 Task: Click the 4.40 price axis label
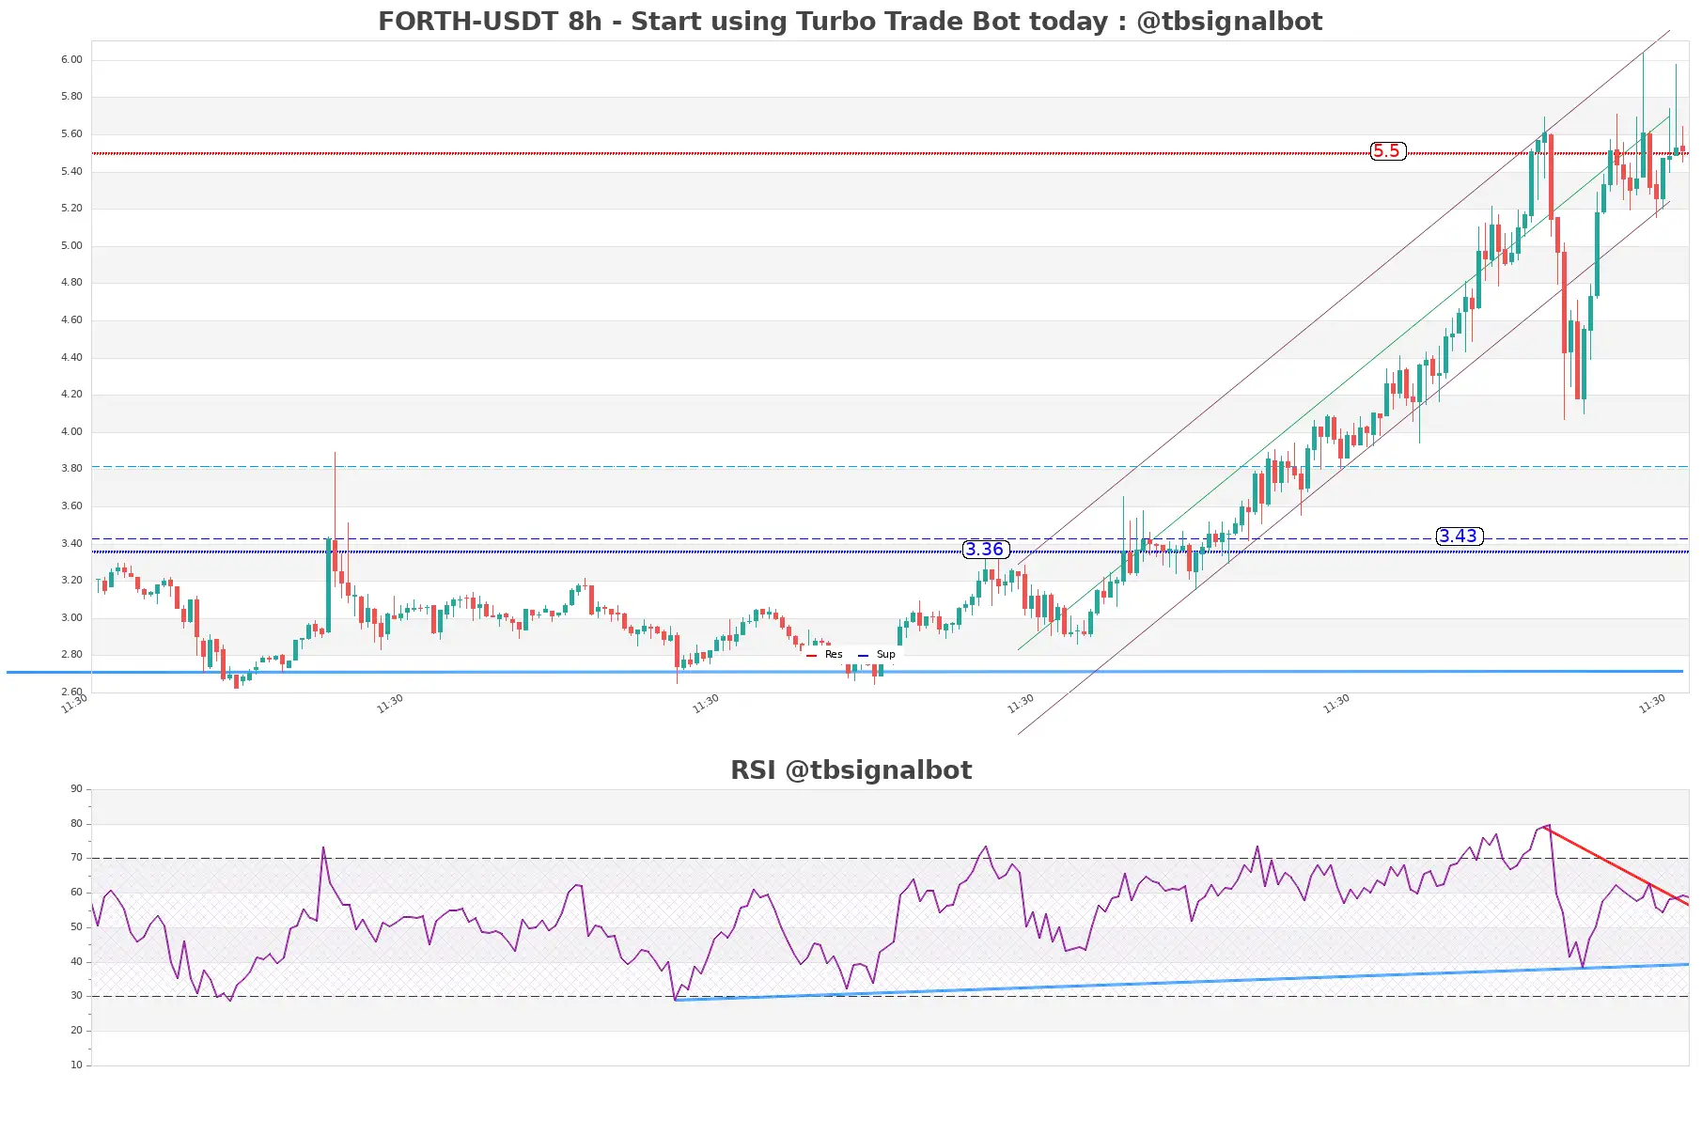point(71,358)
